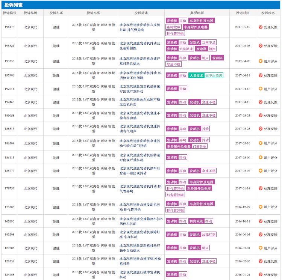Click the red status icon for complaint 124658
The image size is (282, 280).
260,274
